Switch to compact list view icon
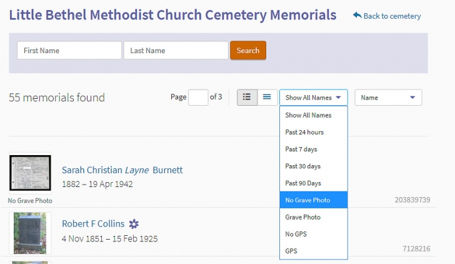This screenshot has height=264, width=455. 267,97
